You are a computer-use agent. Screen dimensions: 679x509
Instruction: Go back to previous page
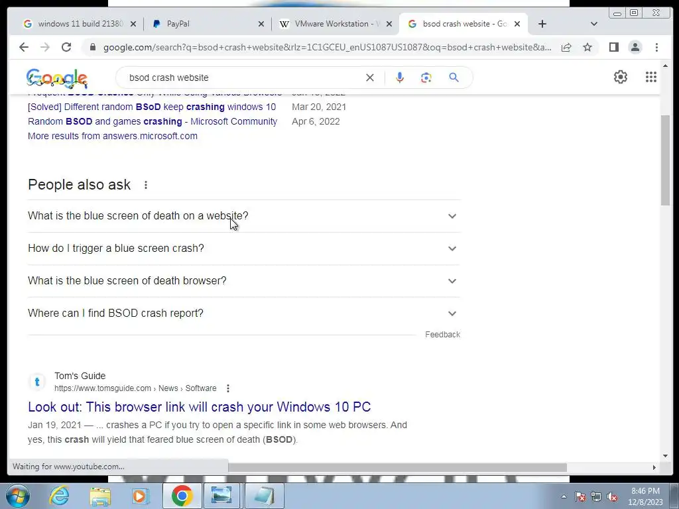(x=24, y=47)
